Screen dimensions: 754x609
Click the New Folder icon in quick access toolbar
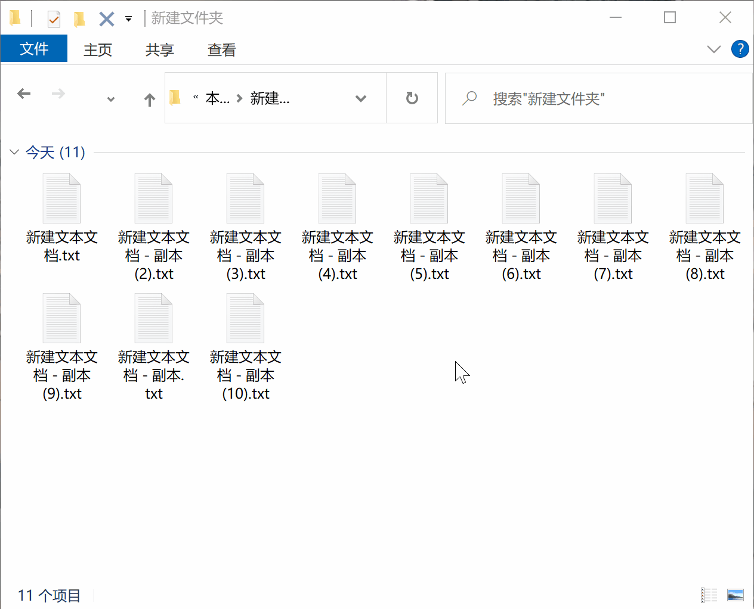coord(79,19)
